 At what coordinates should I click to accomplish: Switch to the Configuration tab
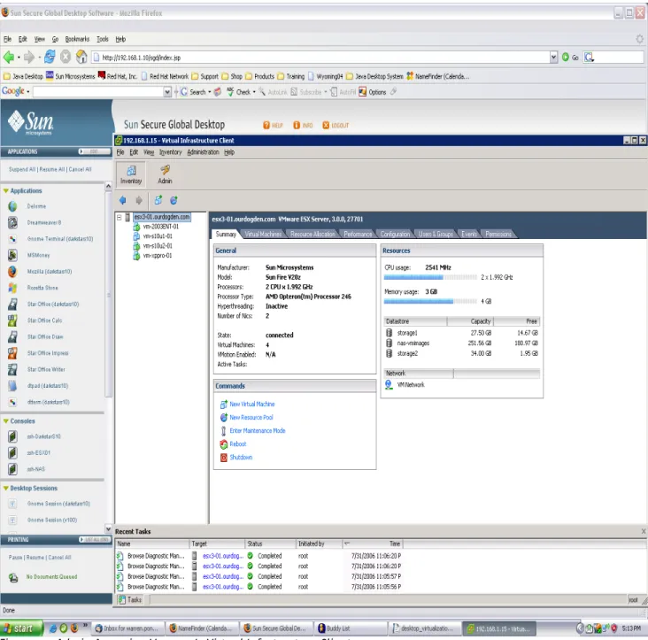tap(395, 235)
